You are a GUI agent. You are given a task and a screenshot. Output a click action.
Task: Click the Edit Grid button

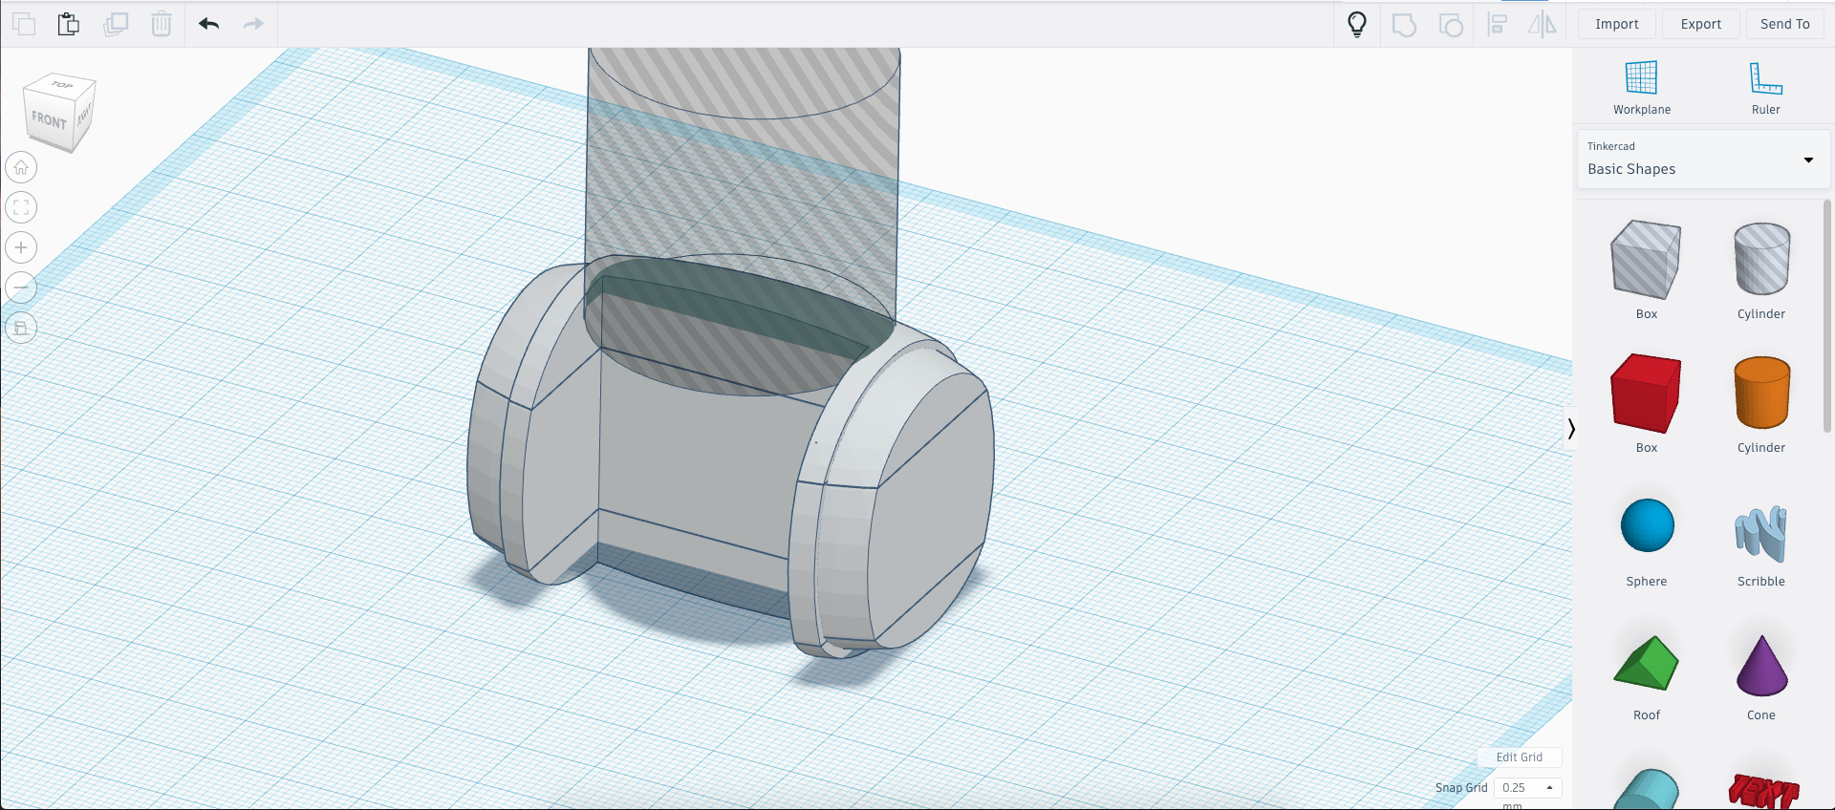pyautogui.click(x=1519, y=757)
